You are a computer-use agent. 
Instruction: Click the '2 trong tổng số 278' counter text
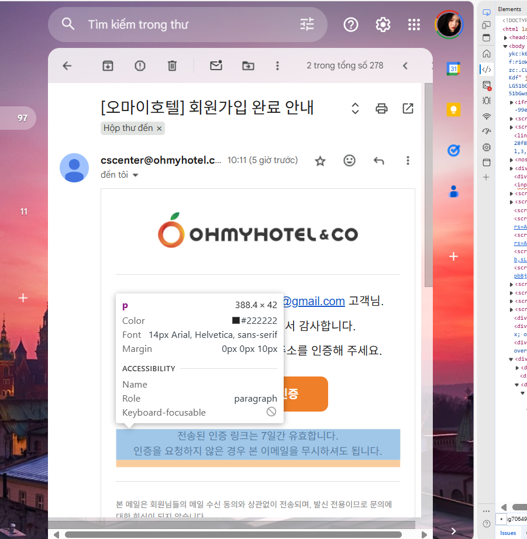coord(345,65)
